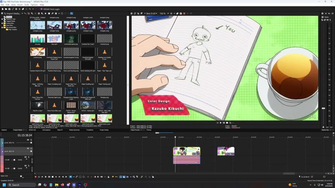Image resolution: width=335 pixels, height=188 pixels.
Task: Solo the second video track
Action: point(31,148)
